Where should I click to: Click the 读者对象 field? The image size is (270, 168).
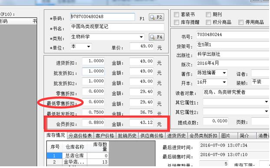point(236,92)
